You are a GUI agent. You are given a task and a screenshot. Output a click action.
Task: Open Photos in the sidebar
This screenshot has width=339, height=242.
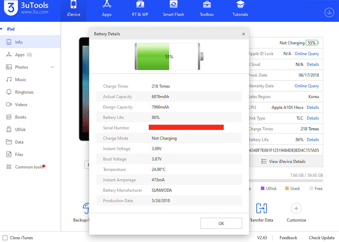click(30, 67)
